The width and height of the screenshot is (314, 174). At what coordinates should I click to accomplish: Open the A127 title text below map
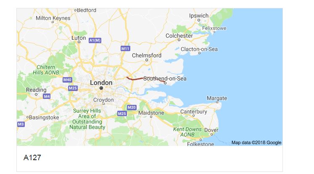click(x=32, y=158)
